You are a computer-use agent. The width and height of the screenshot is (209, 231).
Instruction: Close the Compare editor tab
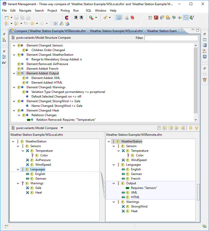(x=180, y=31)
